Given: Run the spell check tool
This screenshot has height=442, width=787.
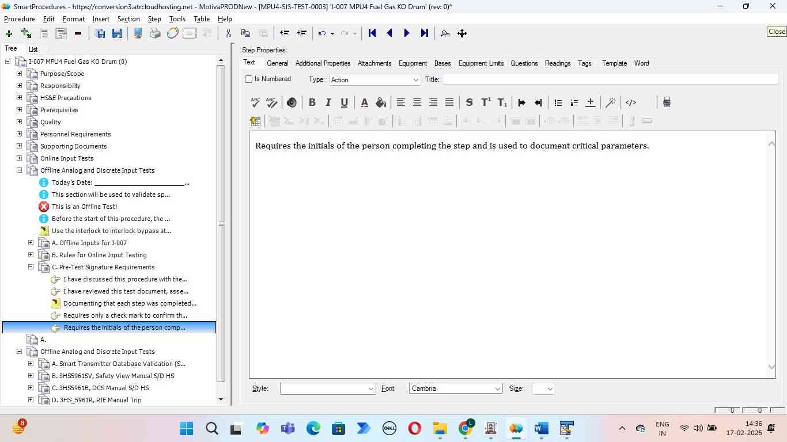Looking at the screenshot, I should coord(256,102).
